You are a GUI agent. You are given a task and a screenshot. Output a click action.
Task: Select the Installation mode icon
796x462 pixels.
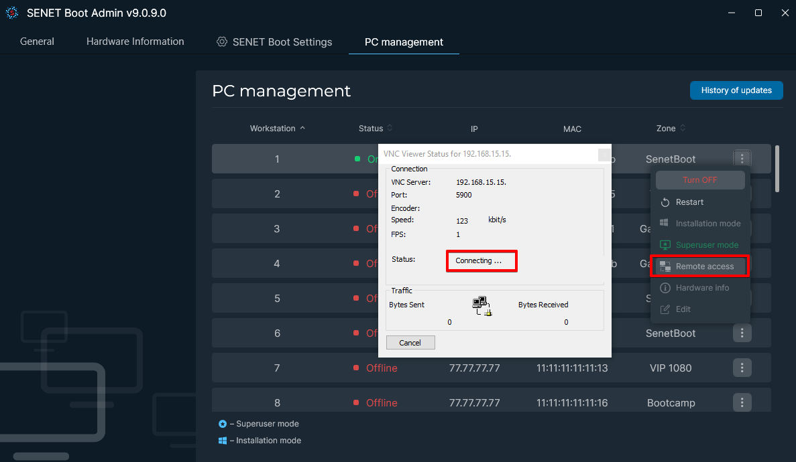coord(663,223)
